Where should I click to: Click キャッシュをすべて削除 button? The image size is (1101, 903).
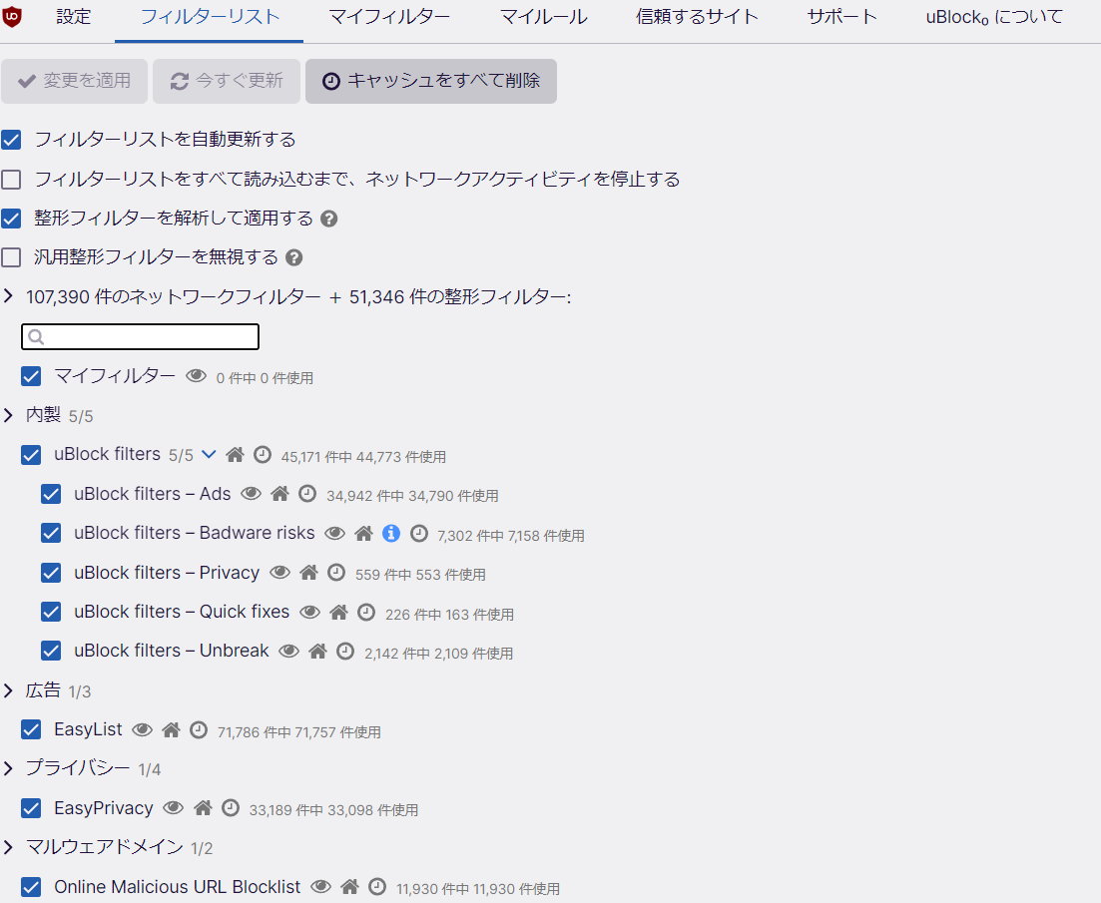coord(431,82)
